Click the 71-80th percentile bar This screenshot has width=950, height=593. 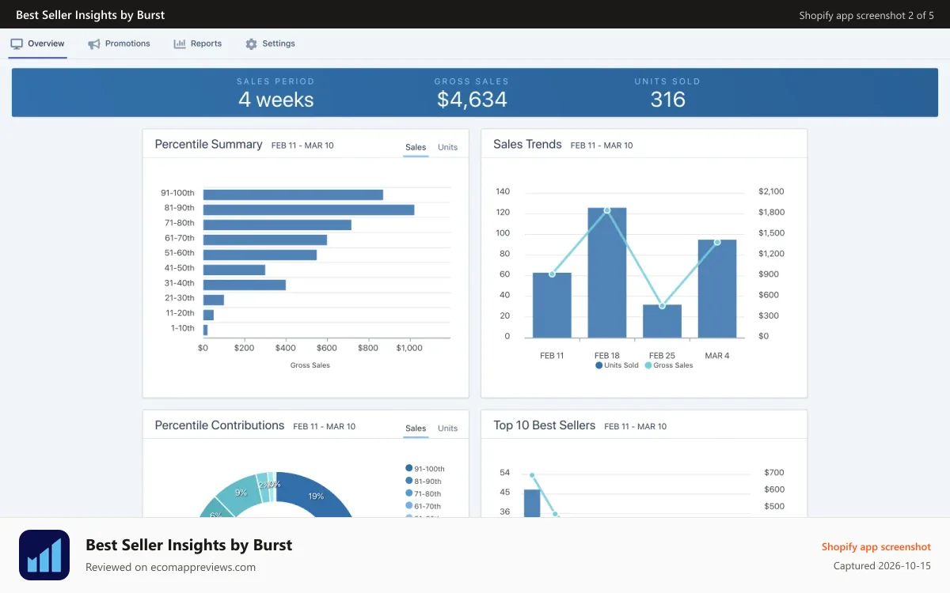(x=277, y=225)
